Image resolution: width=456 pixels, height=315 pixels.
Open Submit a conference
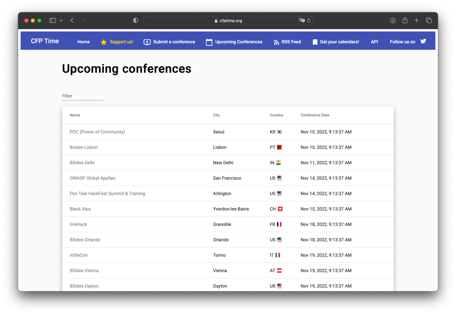coord(174,42)
